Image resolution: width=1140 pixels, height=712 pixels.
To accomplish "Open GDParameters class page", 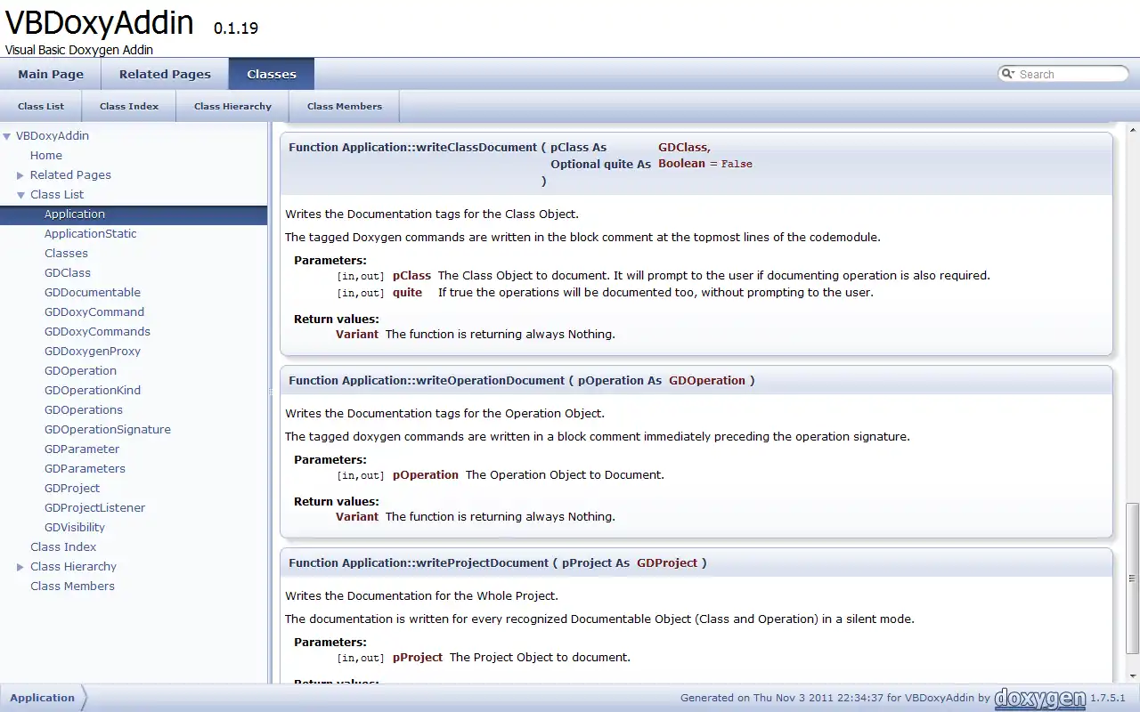I will point(85,469).
